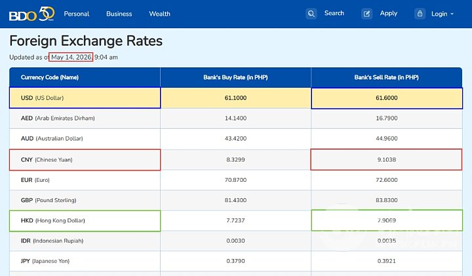Click AUD sell rate 44.9600
Viewport: 472px width, 276px height.
[387, 139]
